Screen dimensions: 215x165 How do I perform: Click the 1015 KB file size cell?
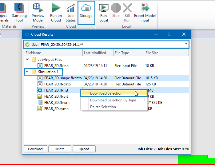(152, 78)
